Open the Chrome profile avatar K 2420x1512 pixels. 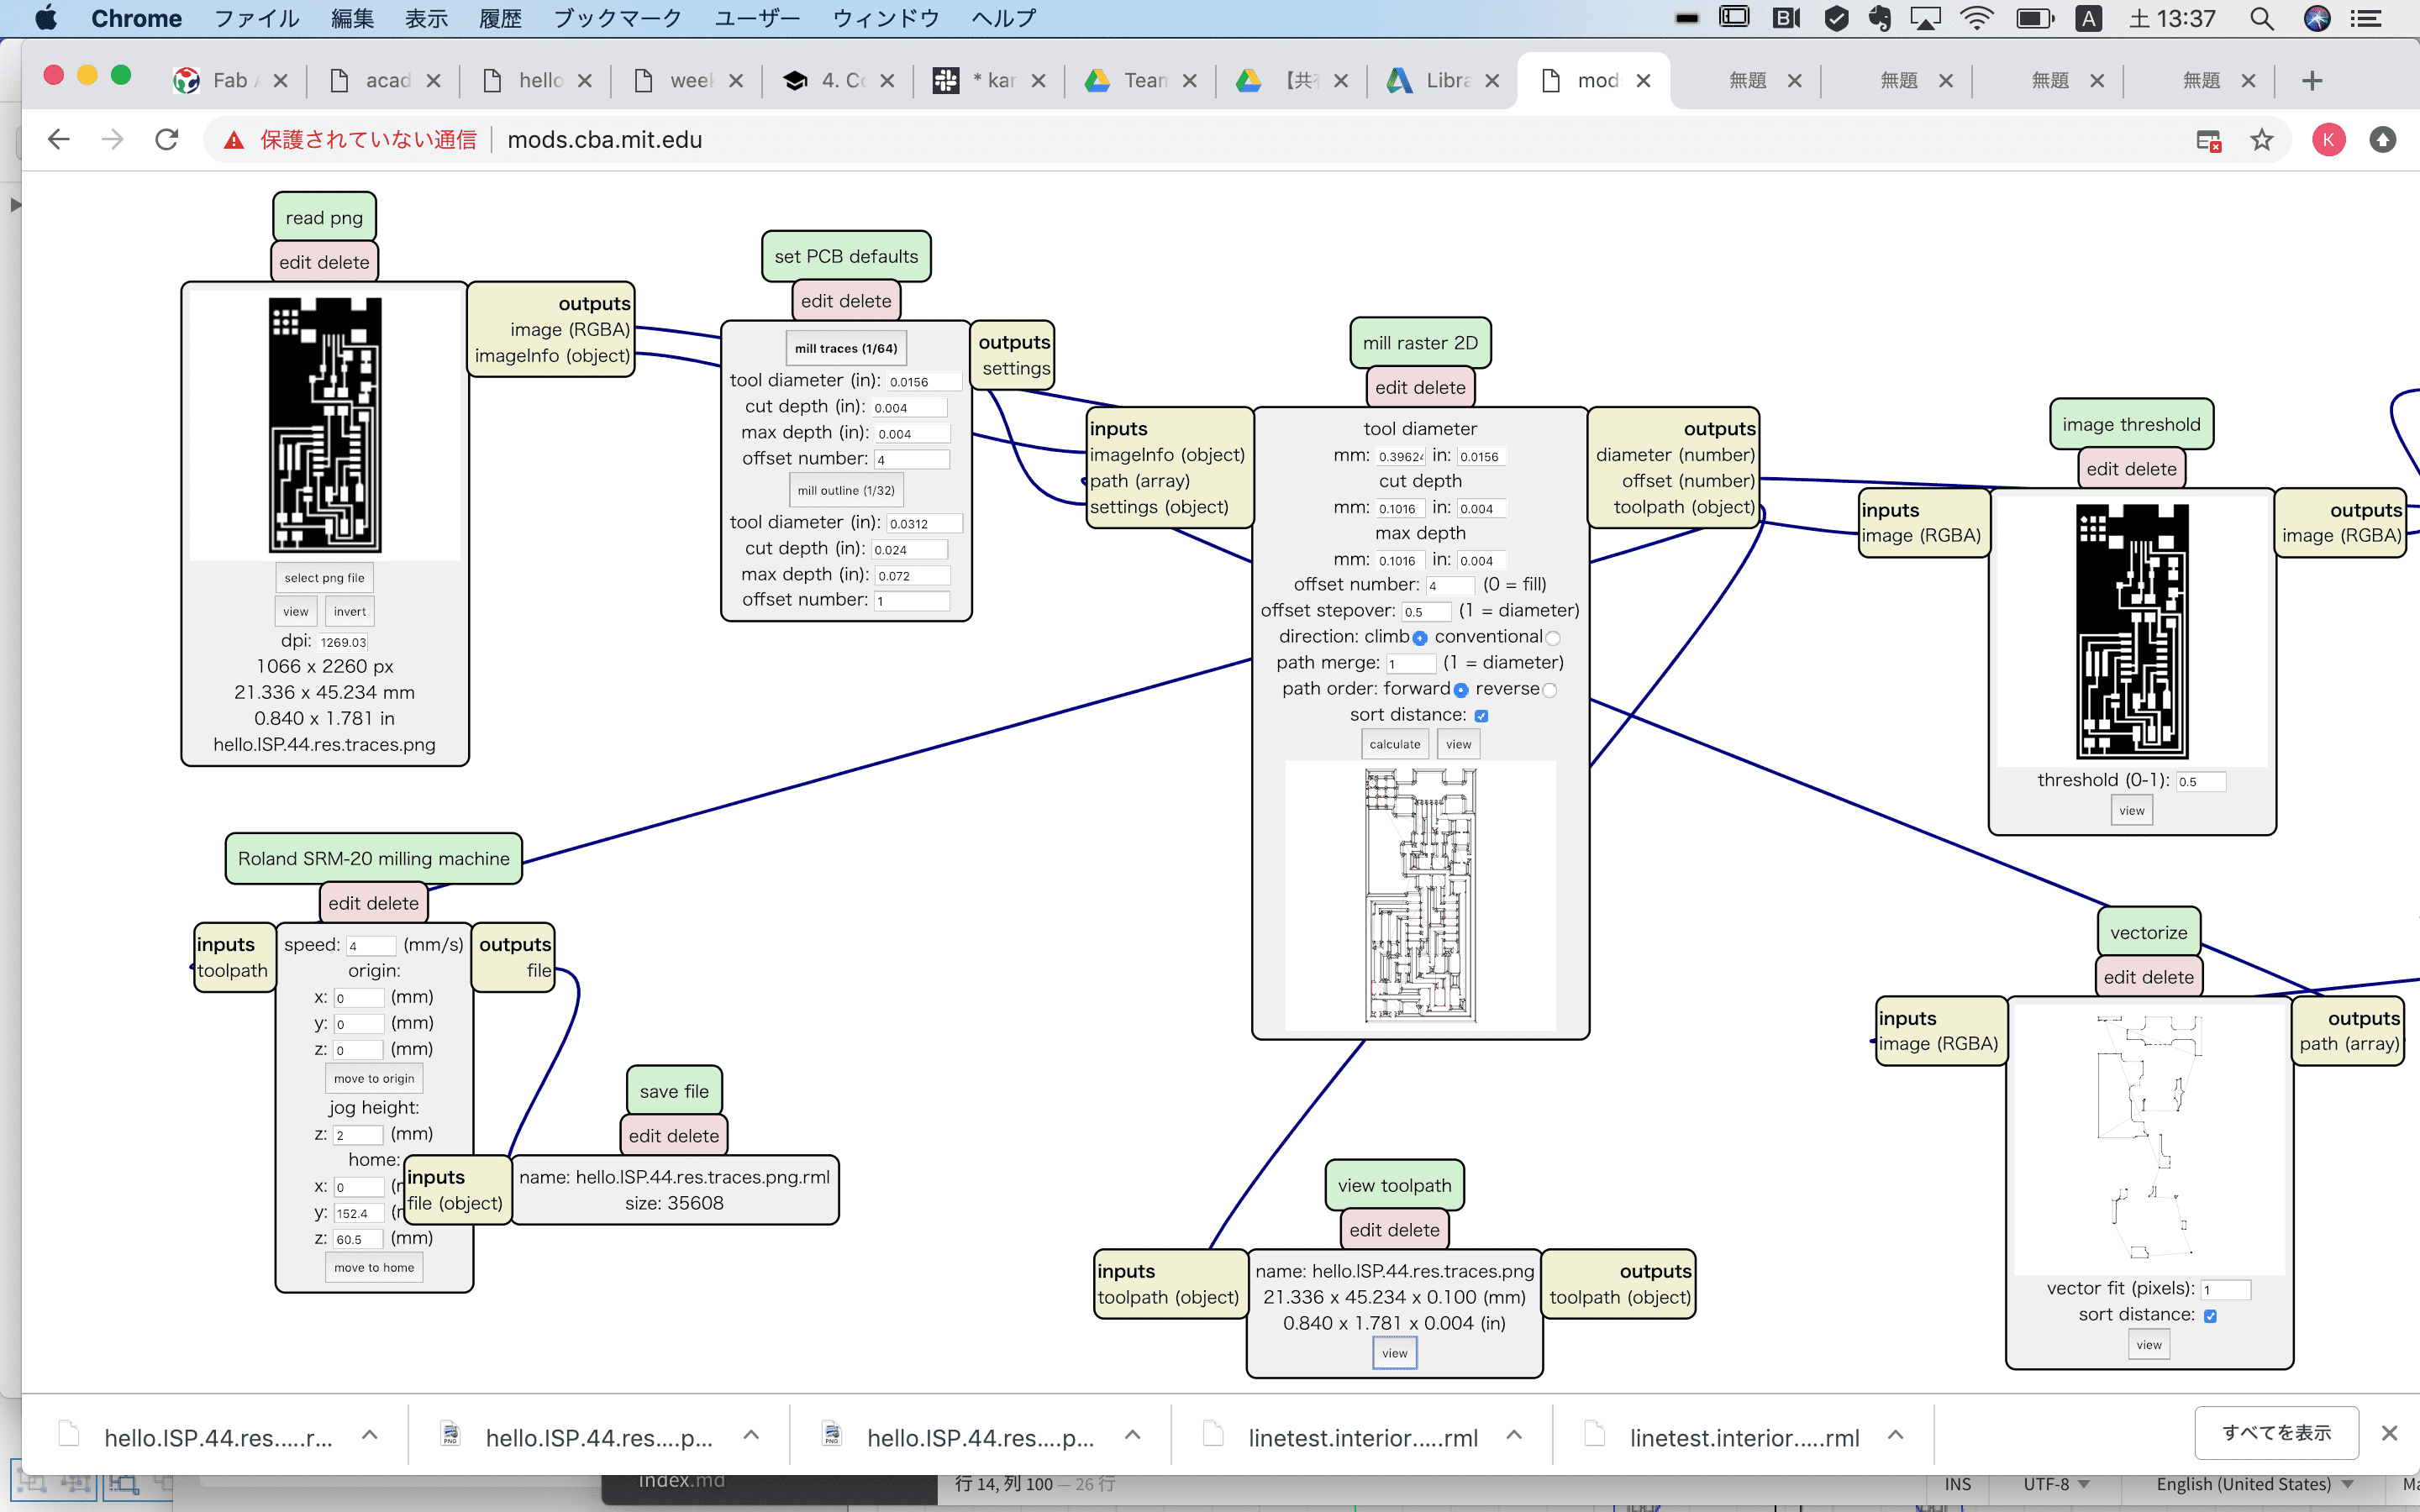click(2328, 140)
